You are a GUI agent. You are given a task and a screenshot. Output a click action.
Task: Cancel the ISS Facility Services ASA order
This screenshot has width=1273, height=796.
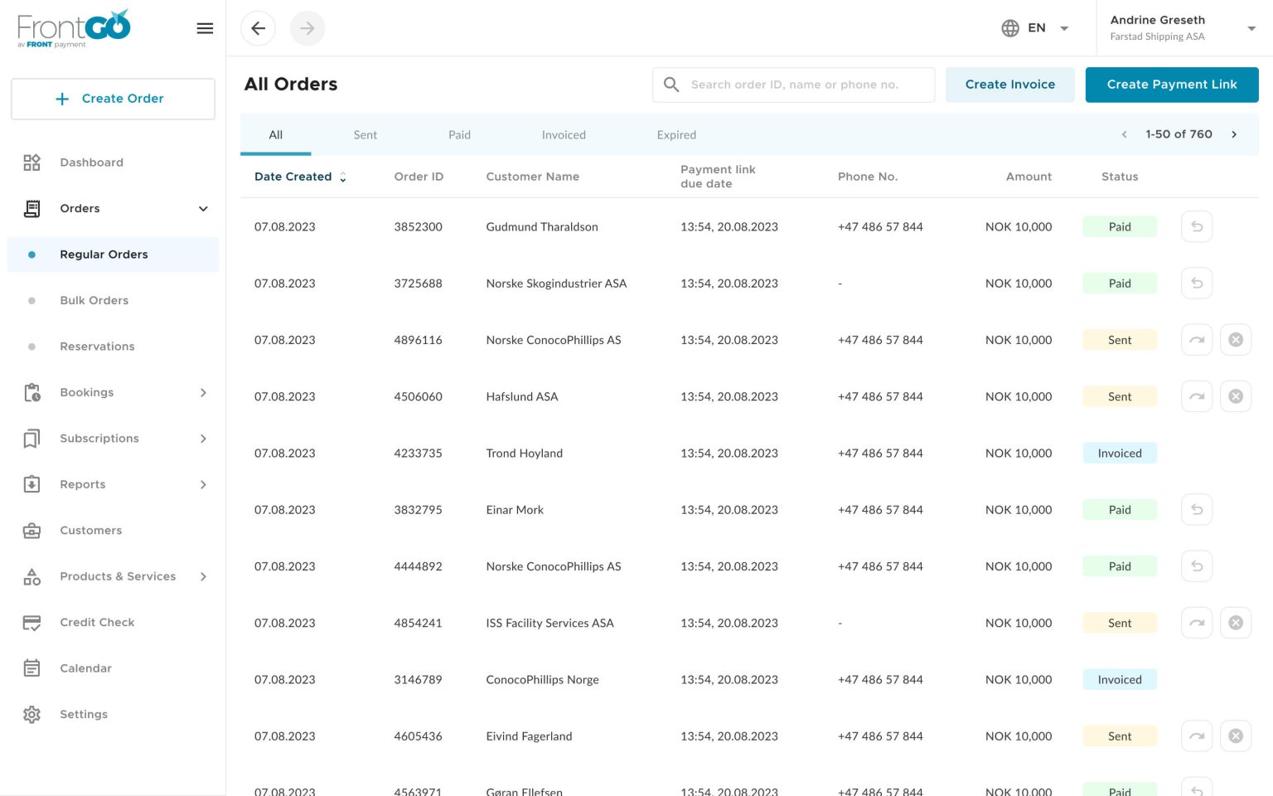tap(1235, 623)
